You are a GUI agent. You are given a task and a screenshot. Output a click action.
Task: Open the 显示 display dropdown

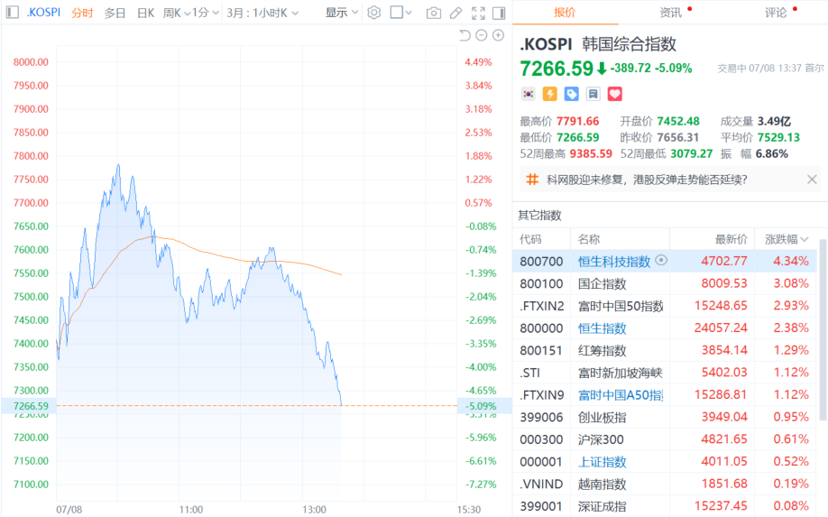[342, 13]
